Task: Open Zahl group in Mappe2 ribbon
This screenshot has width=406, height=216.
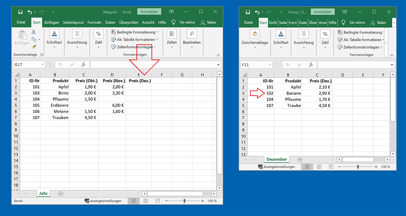Action: pos(98,39)
